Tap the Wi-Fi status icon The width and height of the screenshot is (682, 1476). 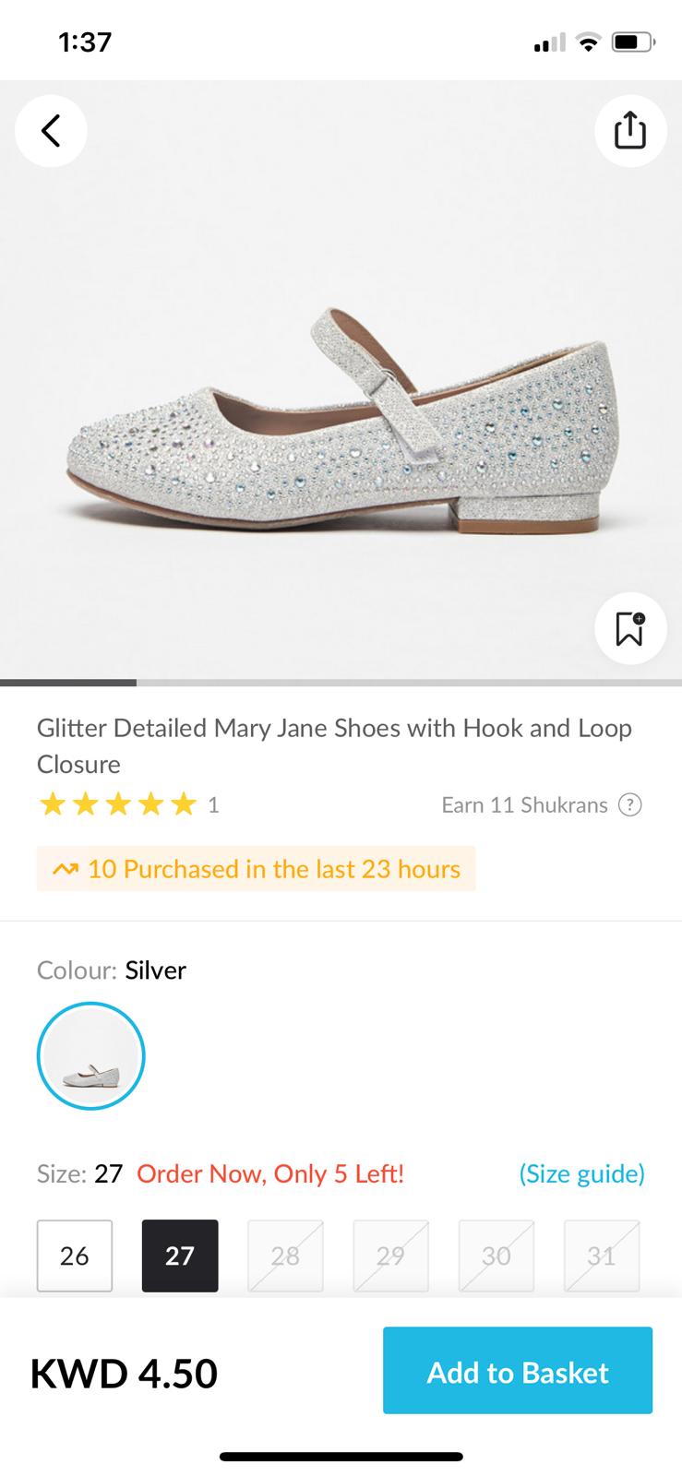(587, 42)
